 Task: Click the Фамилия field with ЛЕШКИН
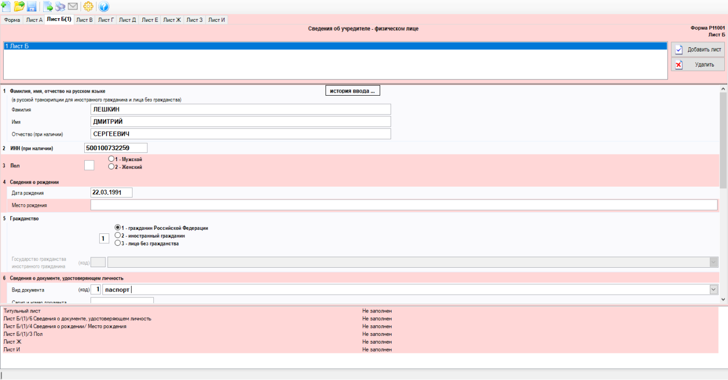click(241, 109)
